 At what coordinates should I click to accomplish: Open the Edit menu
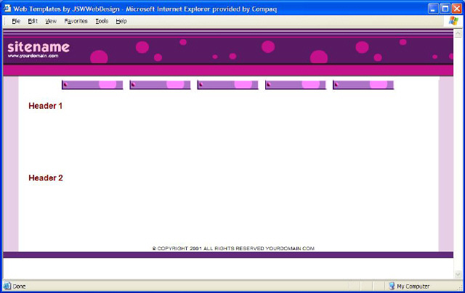coord(33,21)
